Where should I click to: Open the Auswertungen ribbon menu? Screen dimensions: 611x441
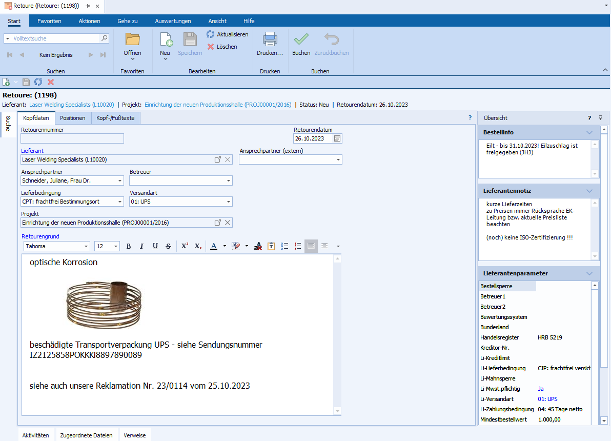coord(173,21)
